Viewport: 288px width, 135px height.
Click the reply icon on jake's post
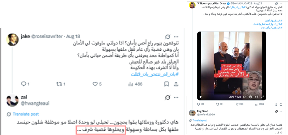point(24,84)
